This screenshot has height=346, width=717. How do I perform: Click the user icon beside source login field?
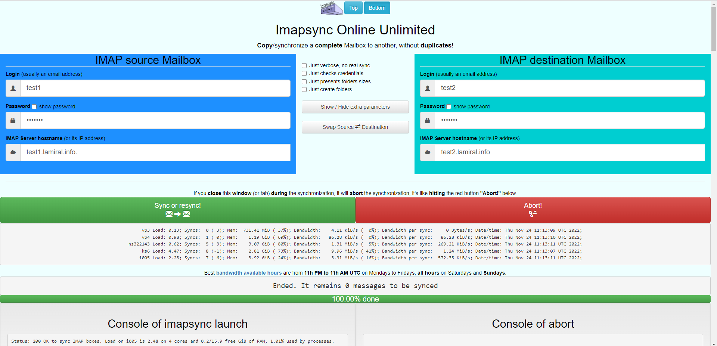[13, 88]
